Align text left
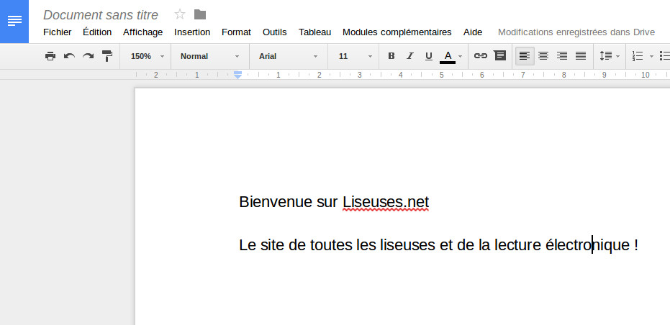 coord(525,56)
